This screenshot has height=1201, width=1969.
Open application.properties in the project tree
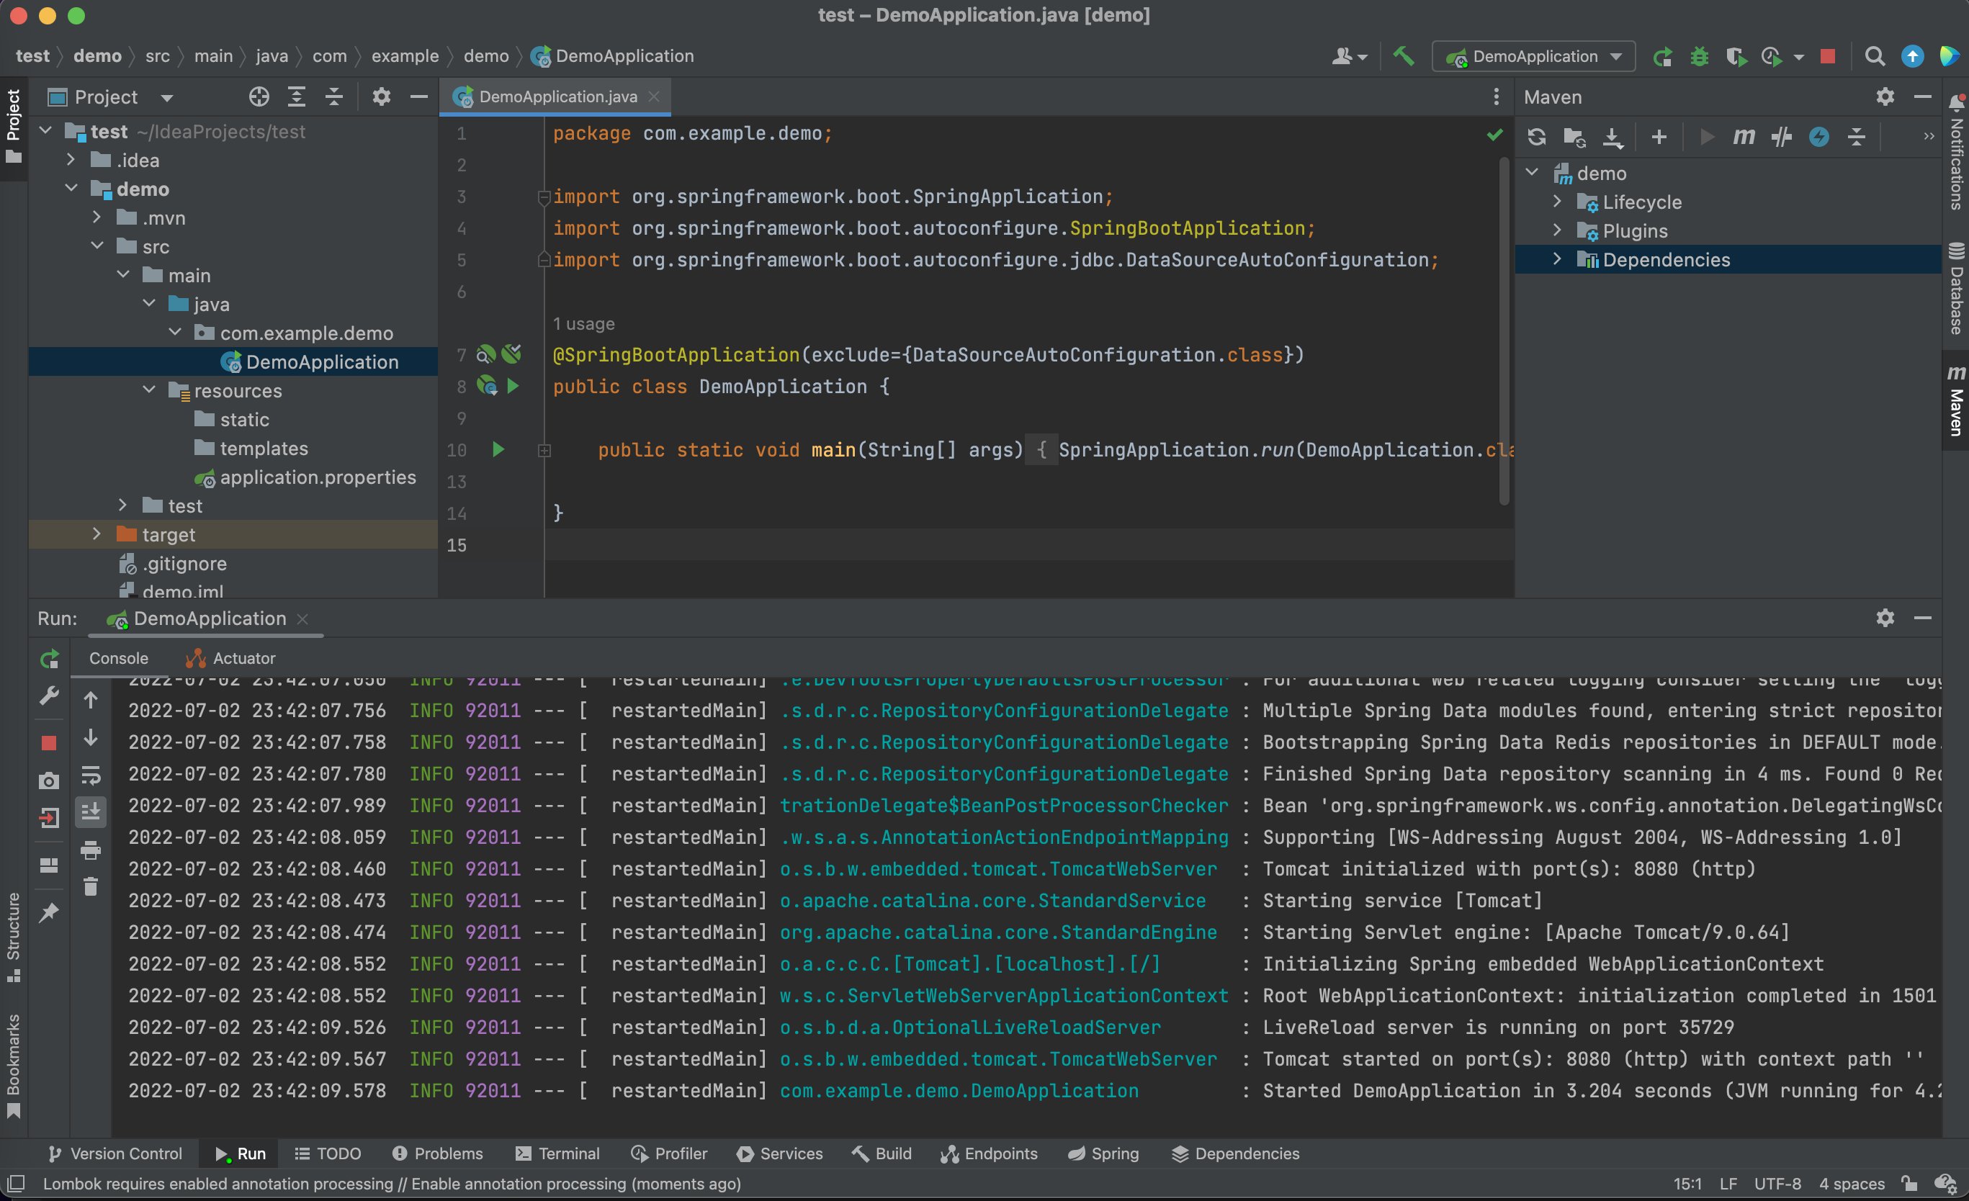[318, 477]
